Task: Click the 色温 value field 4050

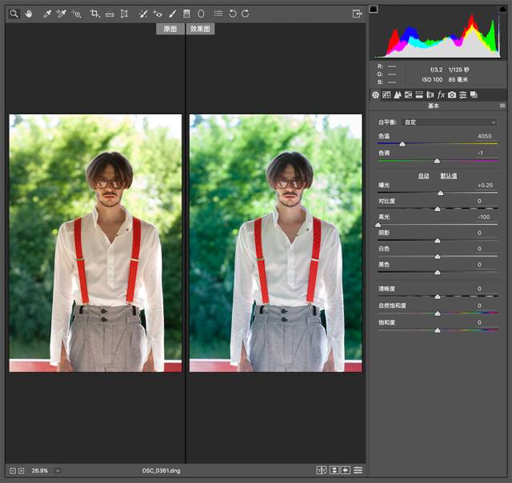Action: point(484,136)
